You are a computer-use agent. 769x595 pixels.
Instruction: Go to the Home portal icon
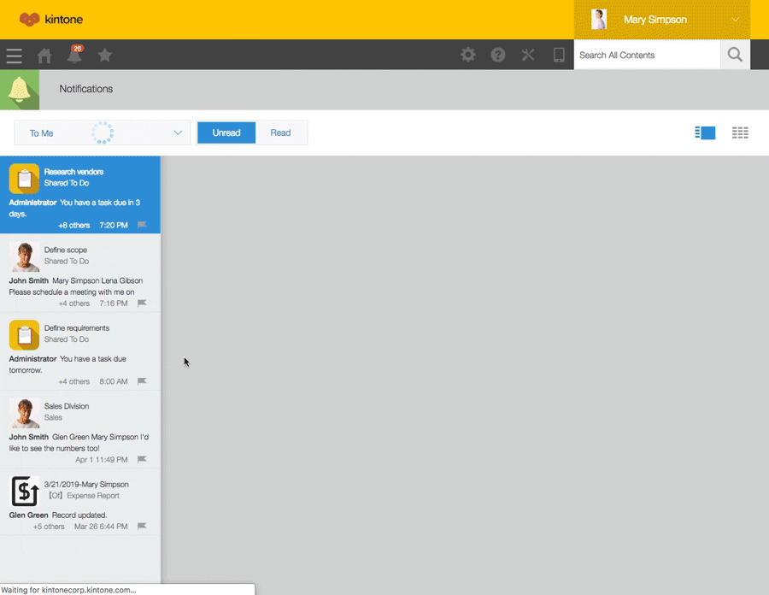[44, 56]
